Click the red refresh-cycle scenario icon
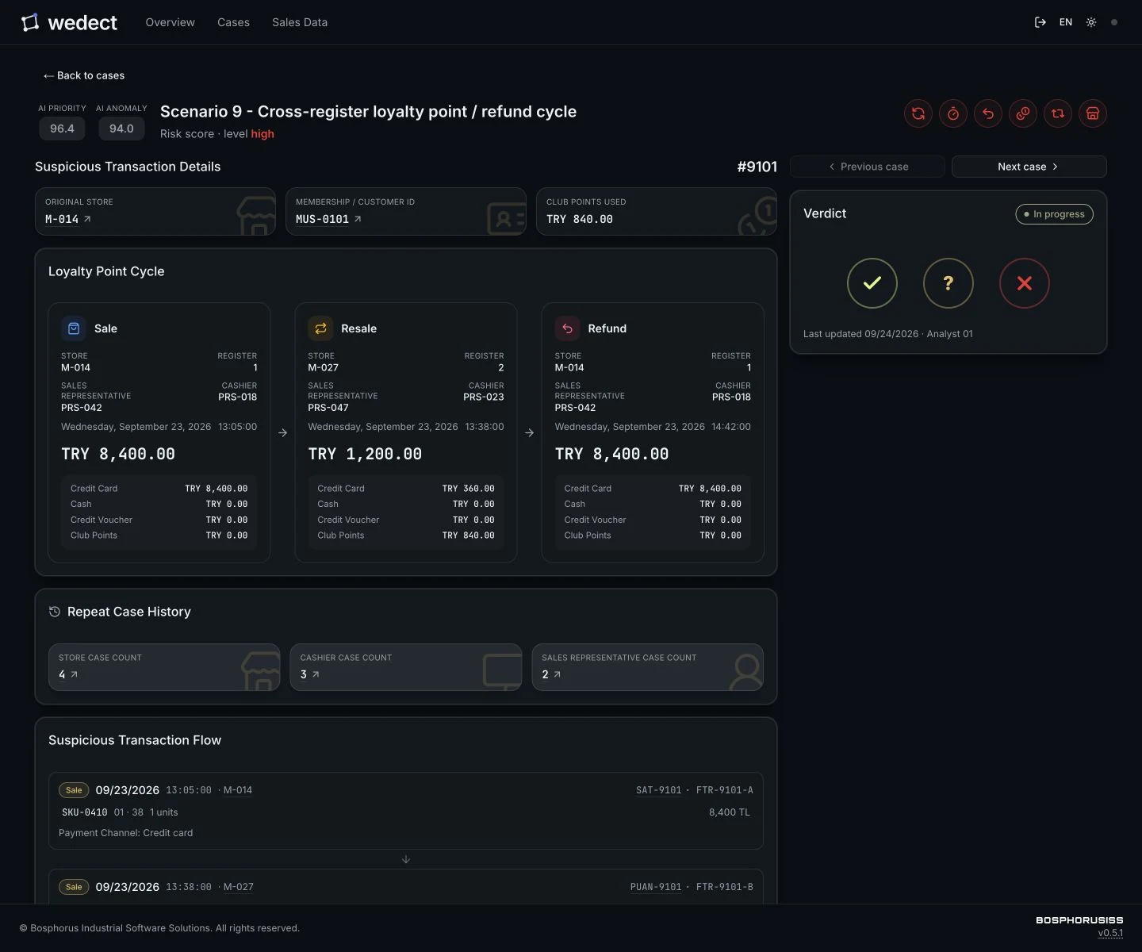 coord(918,113)
